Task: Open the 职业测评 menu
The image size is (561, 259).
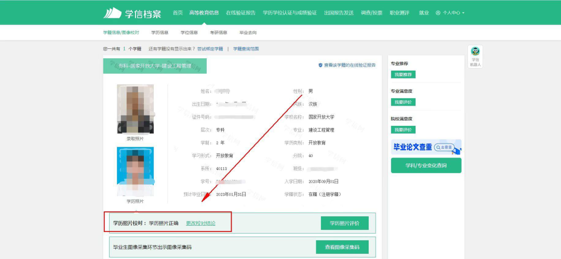Action: coord(399,12)
